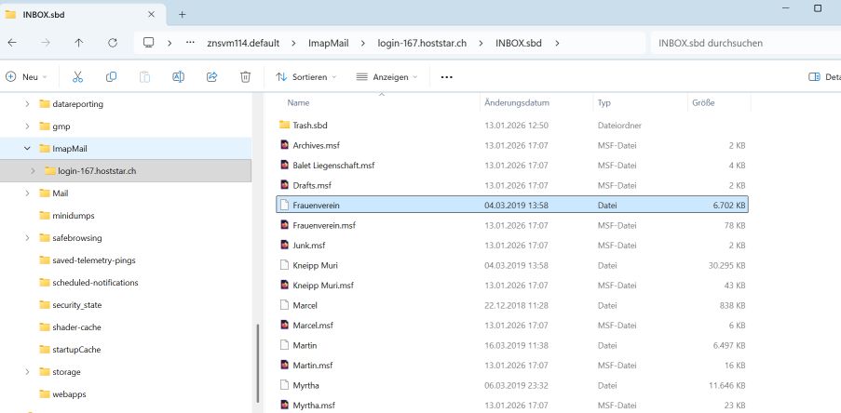Open the See more ellipsis menu

coord(446,77)
